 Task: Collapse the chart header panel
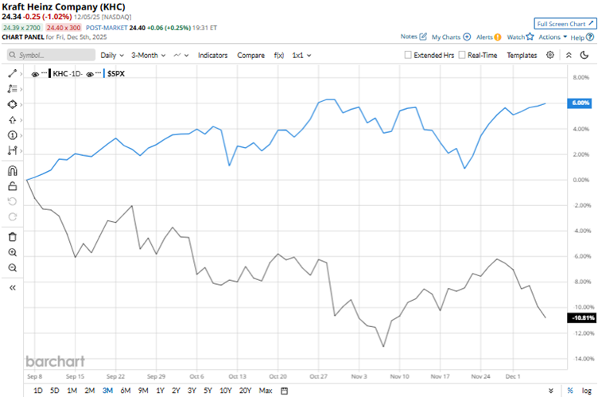pos(569,55)
